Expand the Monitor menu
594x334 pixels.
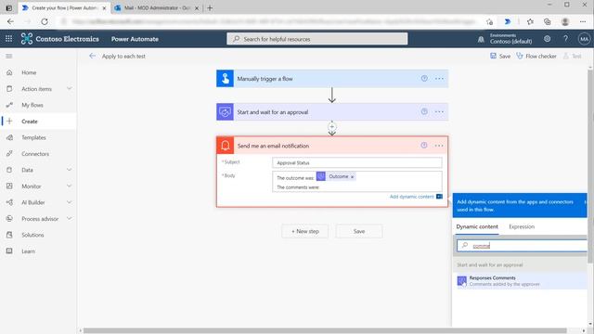coord(70,186)
